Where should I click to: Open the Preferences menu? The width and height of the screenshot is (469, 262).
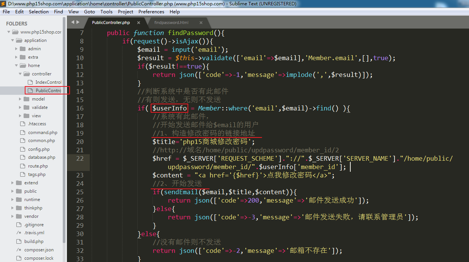pyautogui.click(x=151, y=12)
